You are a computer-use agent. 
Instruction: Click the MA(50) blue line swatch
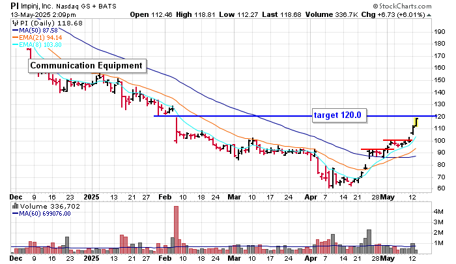pyautogui.click(x=16, y=31)
